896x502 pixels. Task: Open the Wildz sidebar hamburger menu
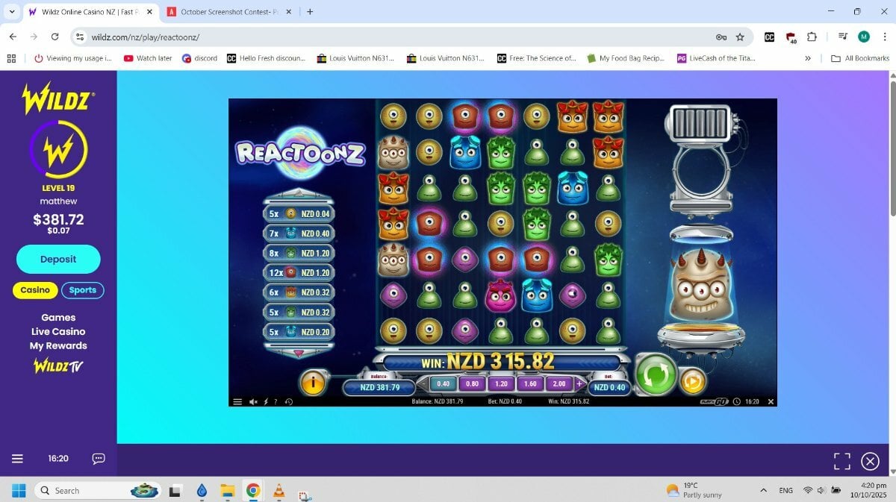pos(18,458)
